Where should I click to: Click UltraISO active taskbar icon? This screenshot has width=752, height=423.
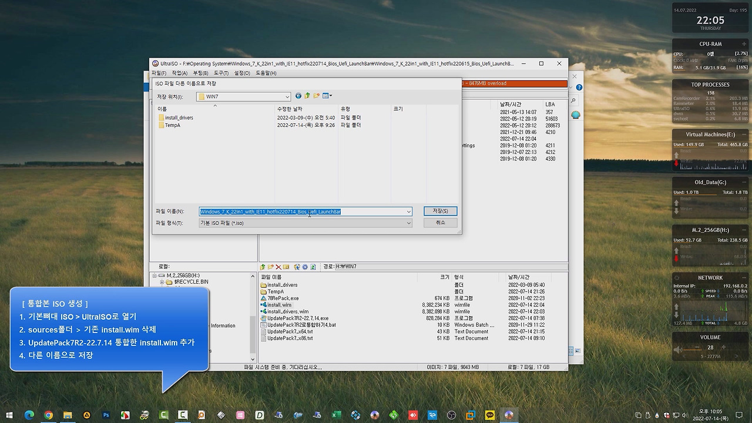point(509,415)
